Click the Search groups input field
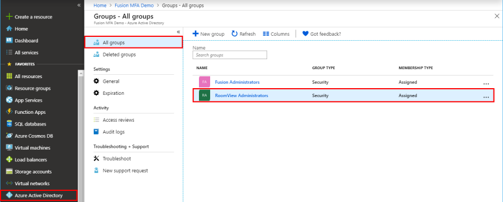503x202 pixels. tap(230, 55)
